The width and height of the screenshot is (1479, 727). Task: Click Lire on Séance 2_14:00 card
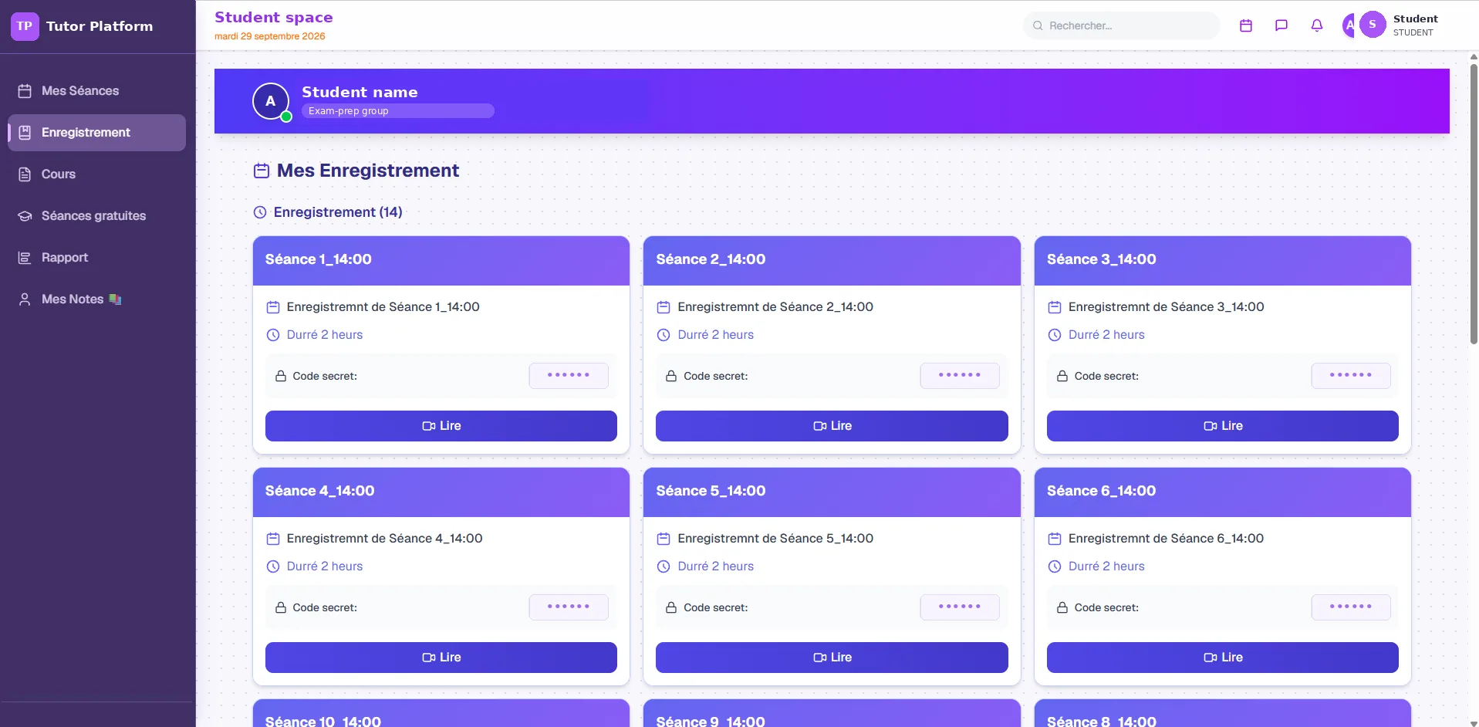click(832, 426)
